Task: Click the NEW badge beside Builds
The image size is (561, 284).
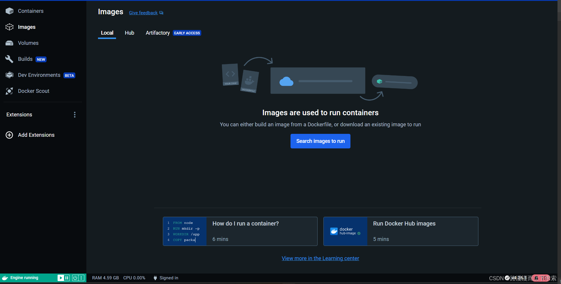Action: (x=41, y=59)
